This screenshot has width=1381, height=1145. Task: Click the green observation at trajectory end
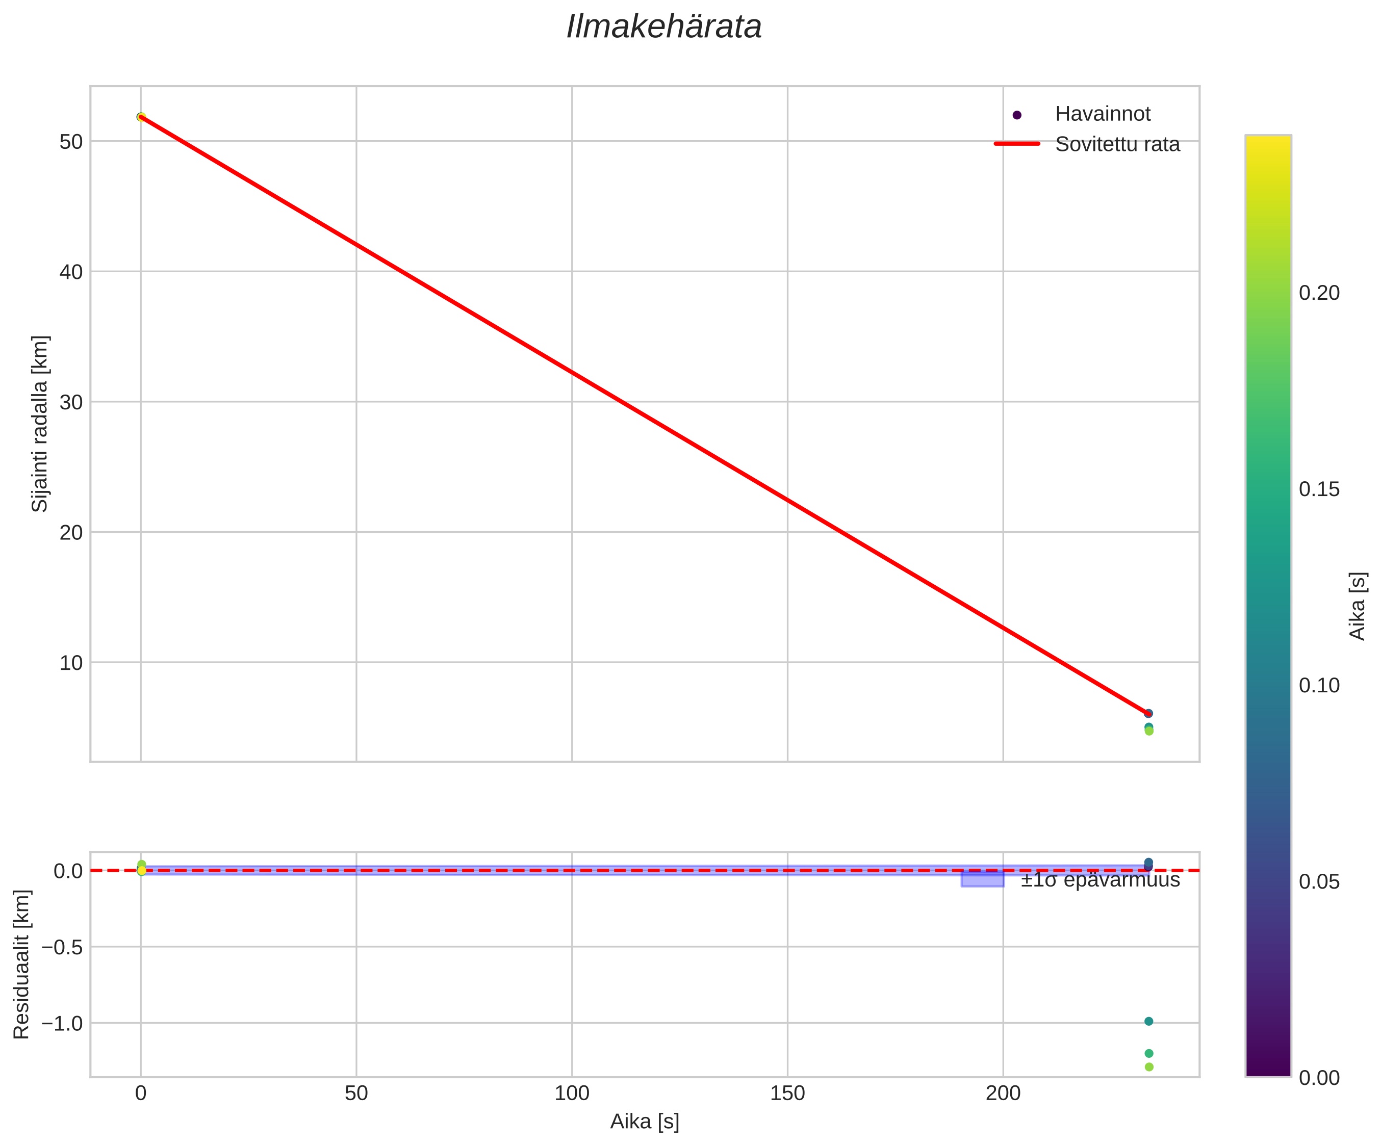1149,731
